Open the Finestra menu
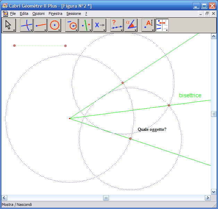218x209 pixels. click(x=56, y=13)
